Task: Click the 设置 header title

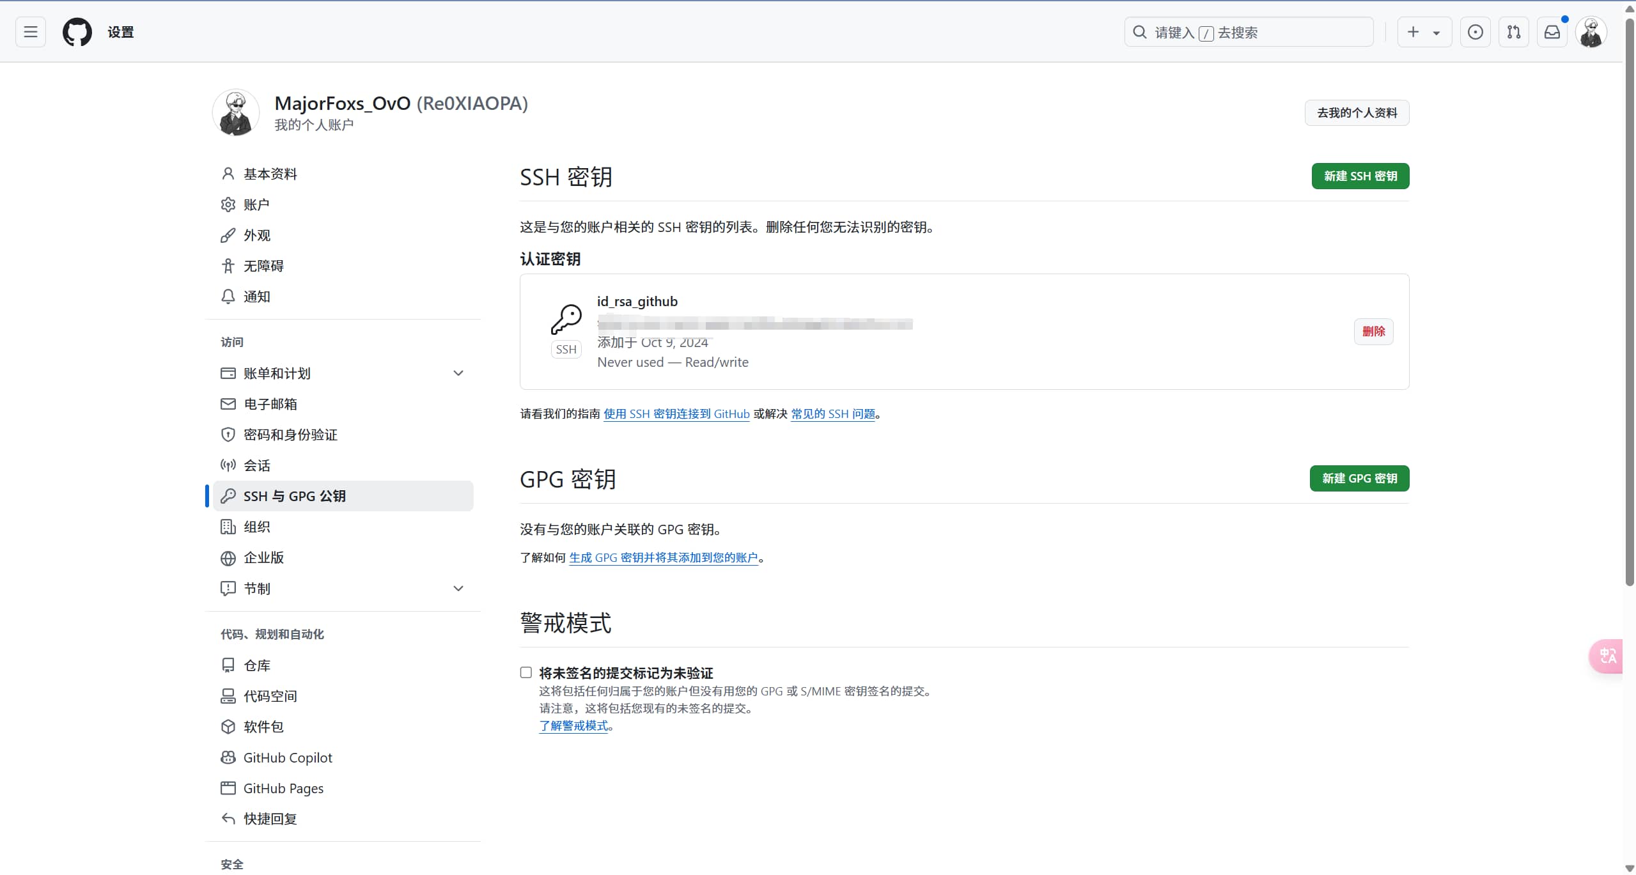Action: (x=121, y=32)
